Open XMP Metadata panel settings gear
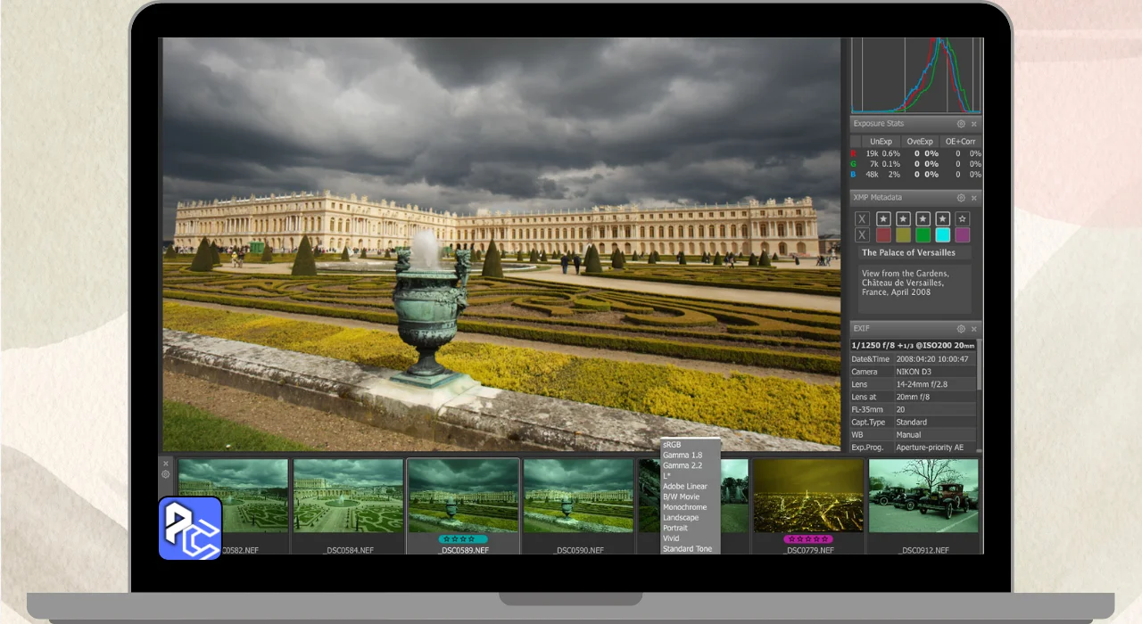Viewport: 1142px width, 624px height. (961, 198)
